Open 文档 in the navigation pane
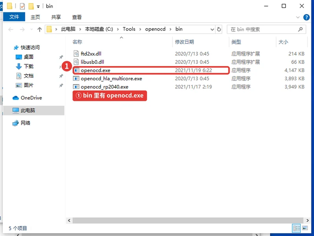The width and height of the screenshot is (314, 236). pos(28,76)
